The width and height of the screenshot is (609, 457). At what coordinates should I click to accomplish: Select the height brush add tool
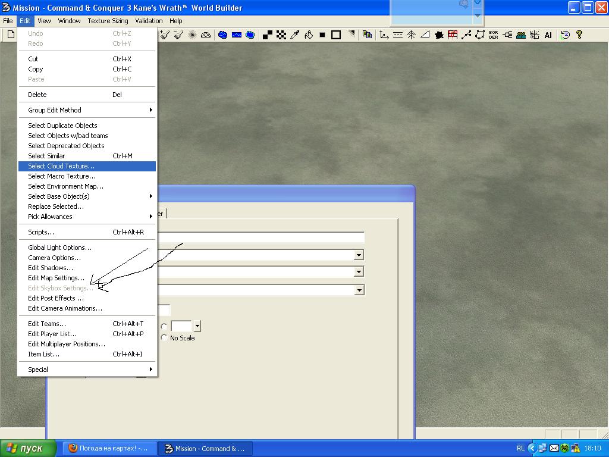click(165, 35)
